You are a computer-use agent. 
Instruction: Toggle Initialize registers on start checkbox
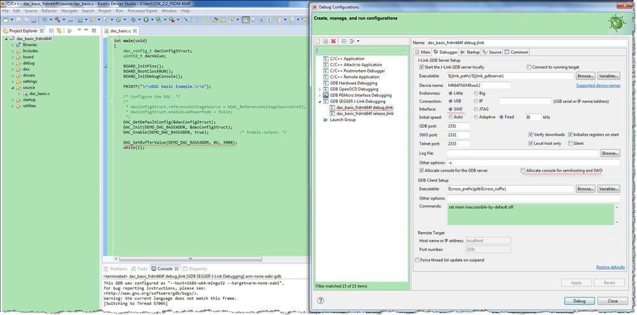pos(571,135)
